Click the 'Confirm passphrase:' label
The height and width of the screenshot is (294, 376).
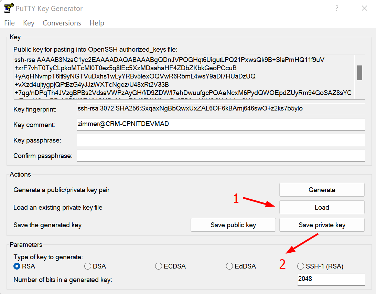(x=43, y=156)
